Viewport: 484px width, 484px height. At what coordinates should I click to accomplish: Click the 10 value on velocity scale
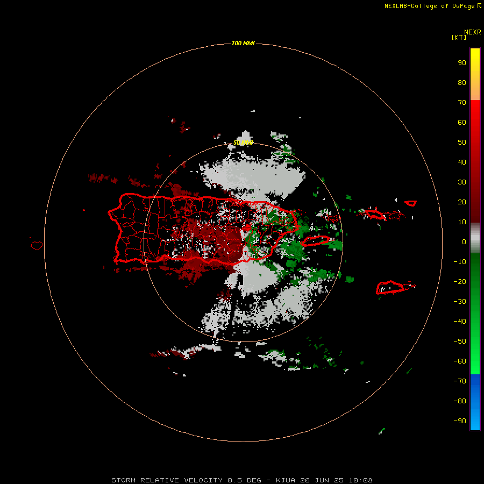462,222
